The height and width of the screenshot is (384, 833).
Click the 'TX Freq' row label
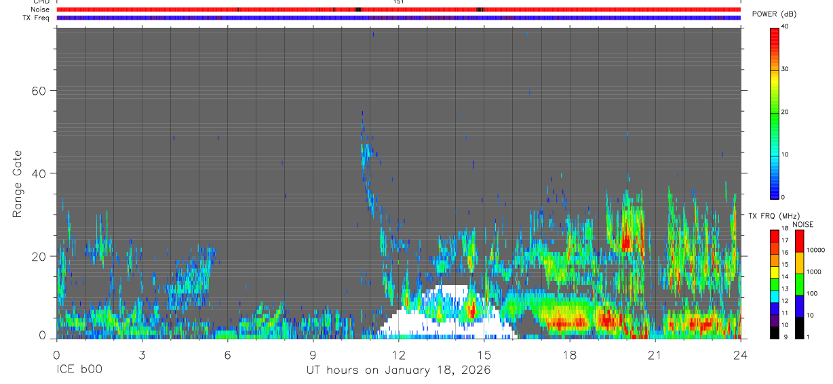tap(37, 18)
